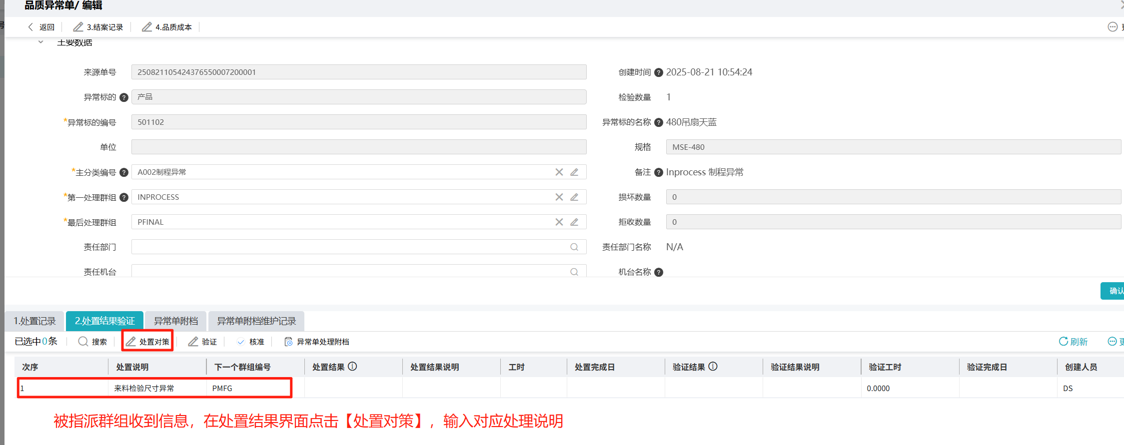Open the 异常单附档维护记录 tab
This screenshot has width=1124, height=445.
pos(256,321)
